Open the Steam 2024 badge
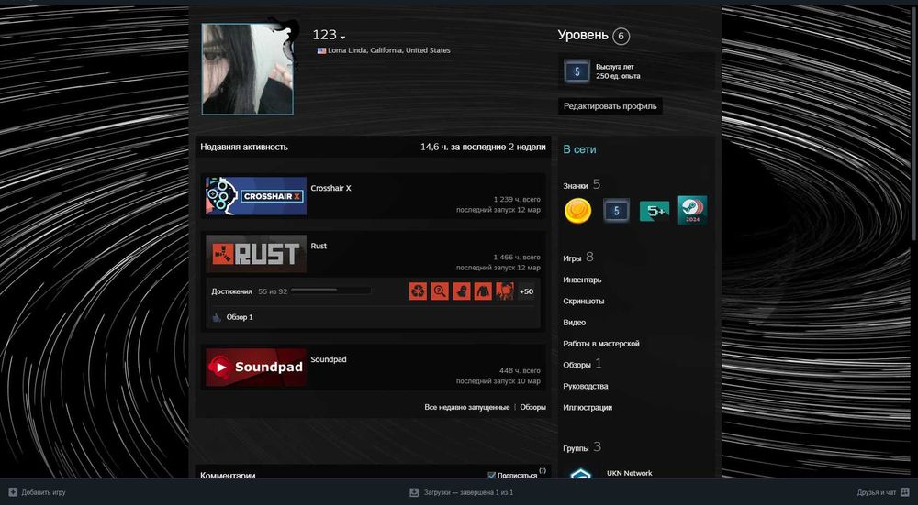 coord(692,211)
